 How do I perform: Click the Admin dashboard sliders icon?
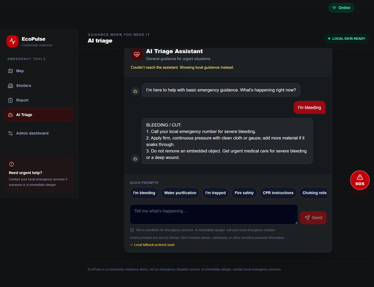pyautogui.click(x=10, y=133)
